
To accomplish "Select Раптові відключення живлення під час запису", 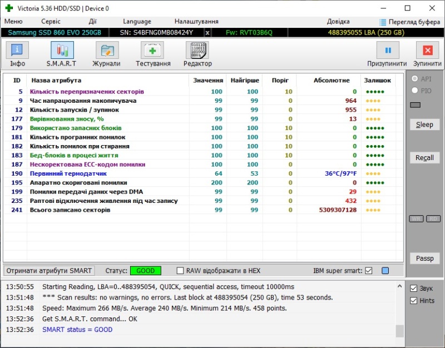I will [x=203, y=201].
